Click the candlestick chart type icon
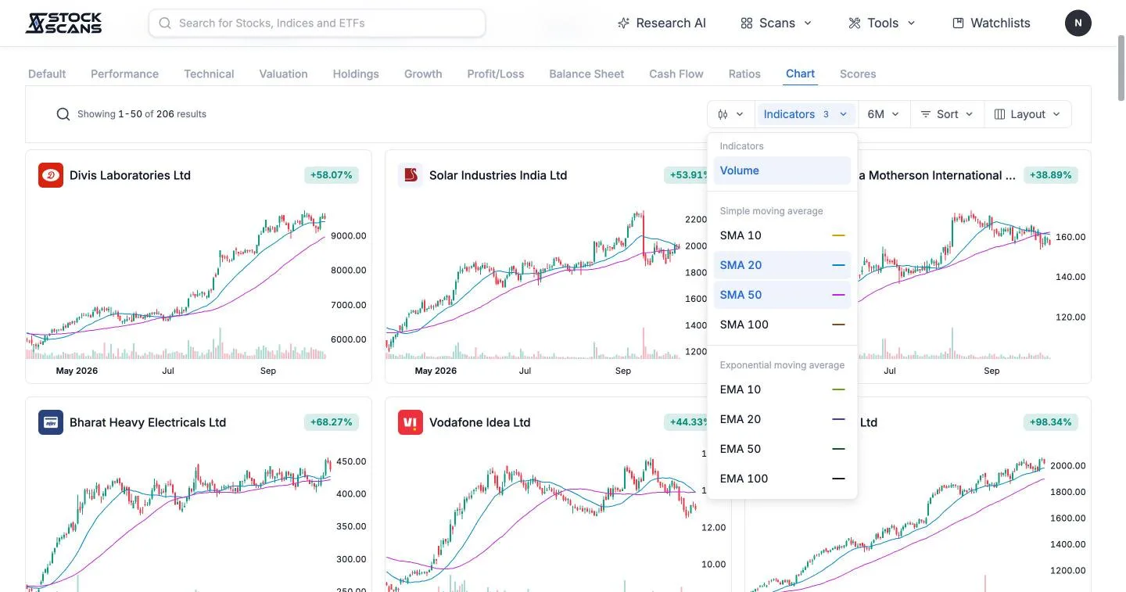 point(723,114)
